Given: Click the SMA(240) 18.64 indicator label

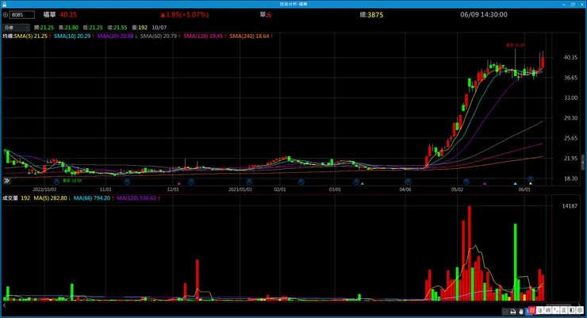Looking at the screenshot, I should click(x=249, y=36).
